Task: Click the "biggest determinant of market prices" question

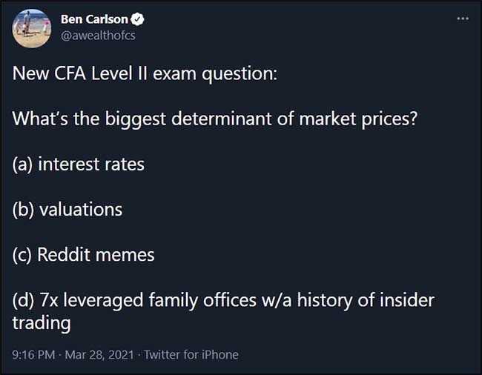Action: pyautogui.click(x=215, y=119)
